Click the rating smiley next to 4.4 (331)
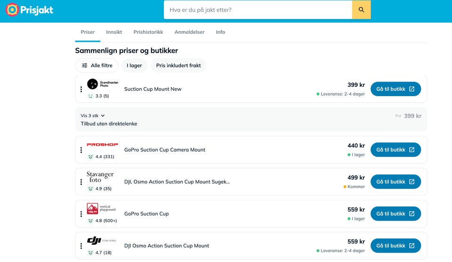Image resolution: width=452 pixels, height=262 pixels. click(x=90, y=156)
